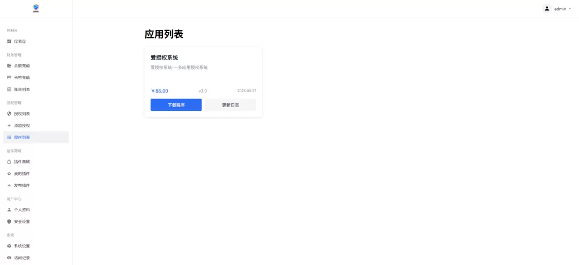Click the user avatar icon at top right

tap(547, 9)
